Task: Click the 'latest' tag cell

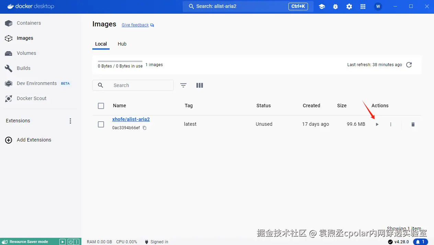Action: click(190, 124)
